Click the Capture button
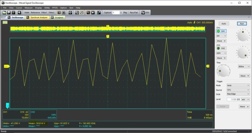252x133 pixels. click(107, 12)
